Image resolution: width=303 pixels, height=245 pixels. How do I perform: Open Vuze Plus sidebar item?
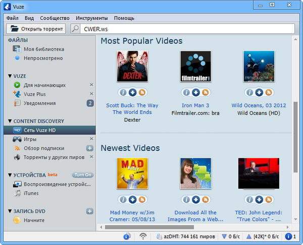[35, 94]
